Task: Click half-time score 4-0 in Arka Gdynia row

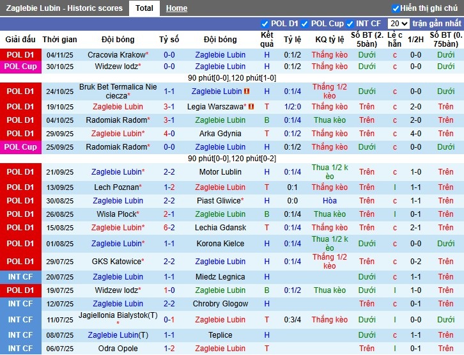Action: (x=415, y=134)
